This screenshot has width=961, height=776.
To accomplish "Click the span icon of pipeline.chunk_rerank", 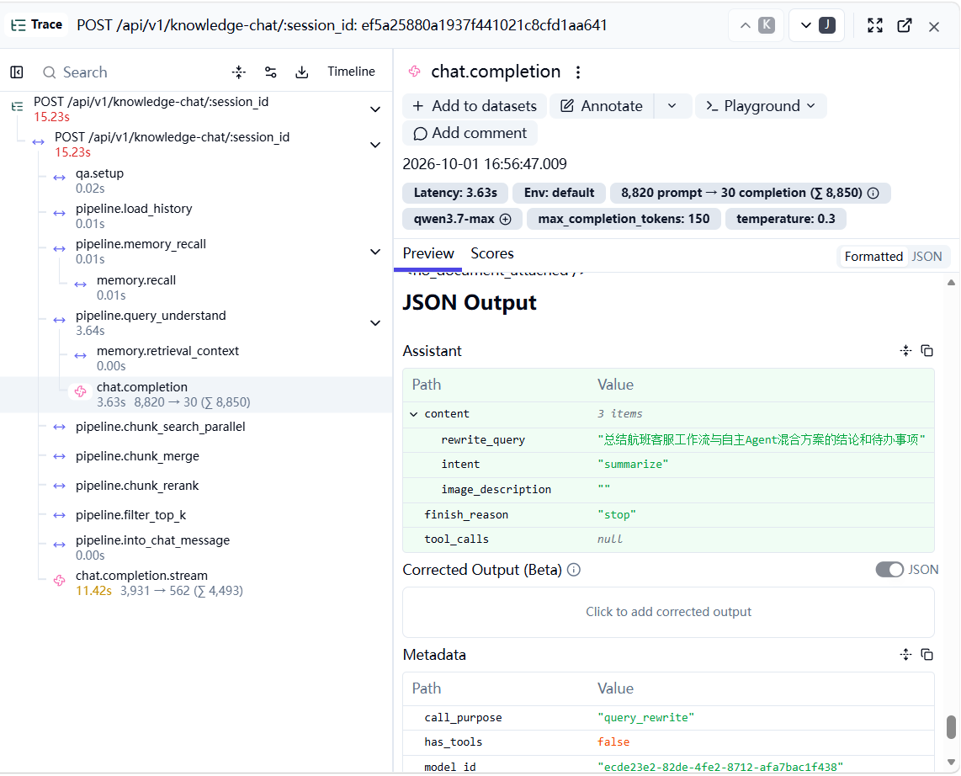I will tap(60, 486).
